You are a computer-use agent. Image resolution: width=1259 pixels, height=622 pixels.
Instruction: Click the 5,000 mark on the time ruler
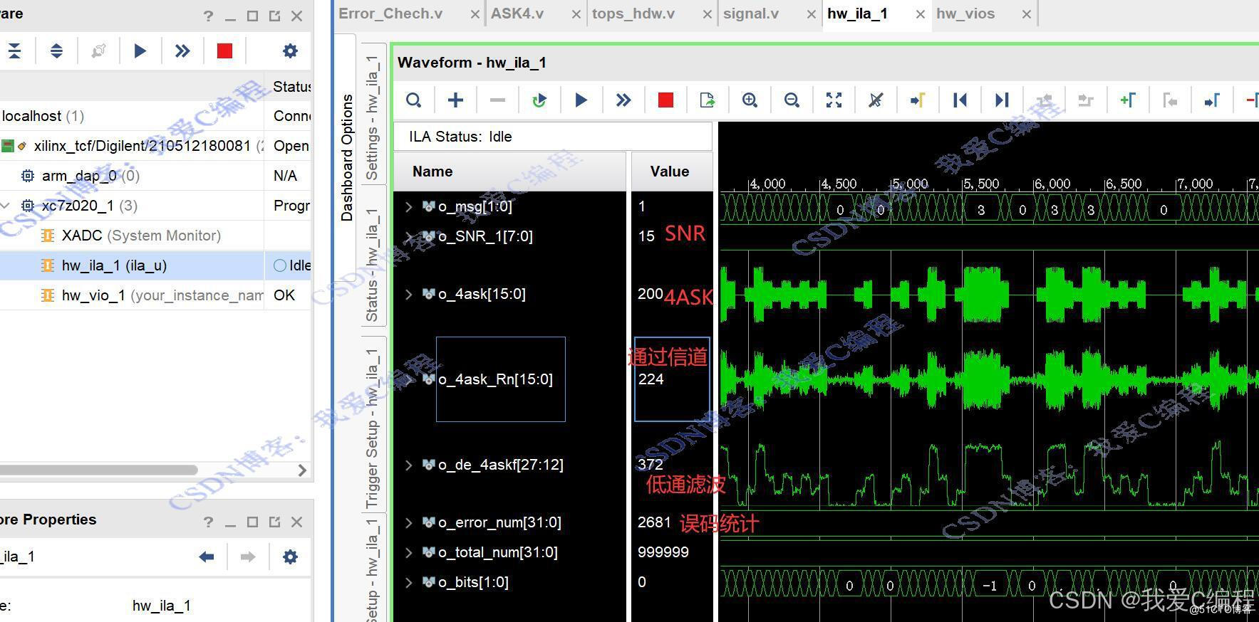pyautogui.click(x=910, y=184)
